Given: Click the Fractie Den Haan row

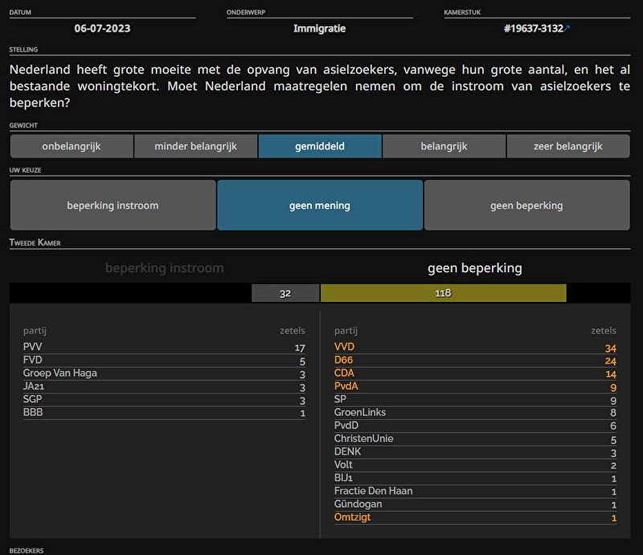Looking at the screenshot, I should click(x=475, y=492).
